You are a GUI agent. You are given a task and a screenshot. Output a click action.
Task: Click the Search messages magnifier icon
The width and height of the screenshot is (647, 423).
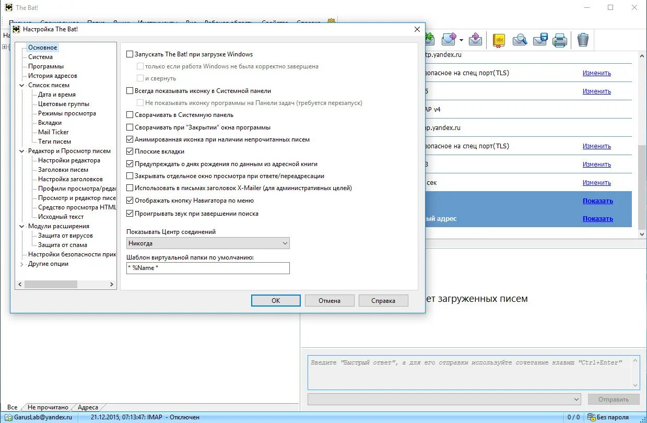pyautogui.click(x=520, y=40)
